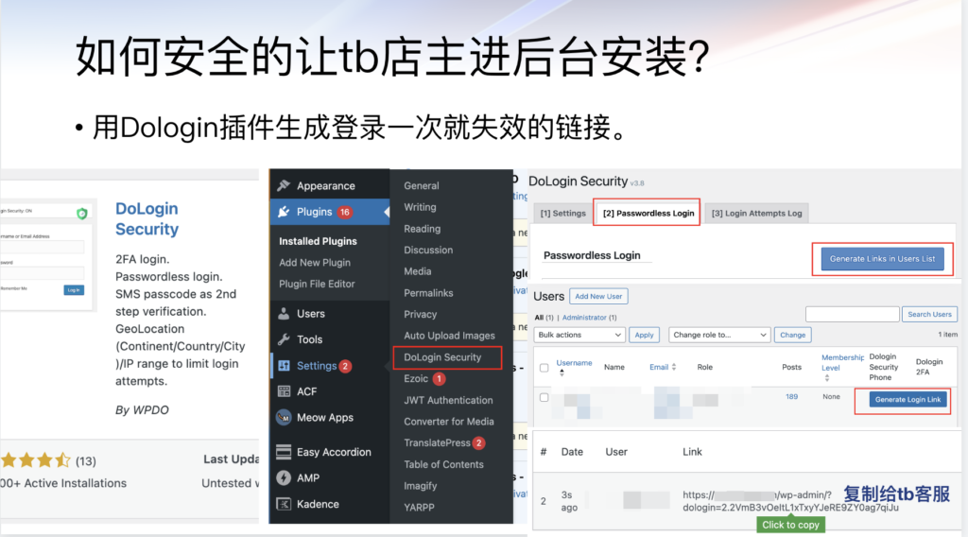This screenshot has height=537, width=968.
Task: Click the Tools wrench icon
Action: pyautogui.click(x=284, y=339)
